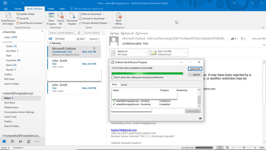Click the Send All ribbon button
This screenshot has height=150, width=266.
click(x=22, y=18)
